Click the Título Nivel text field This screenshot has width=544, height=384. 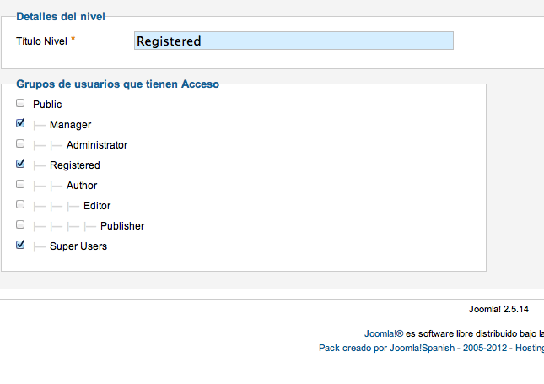click(x=294, y=41)
